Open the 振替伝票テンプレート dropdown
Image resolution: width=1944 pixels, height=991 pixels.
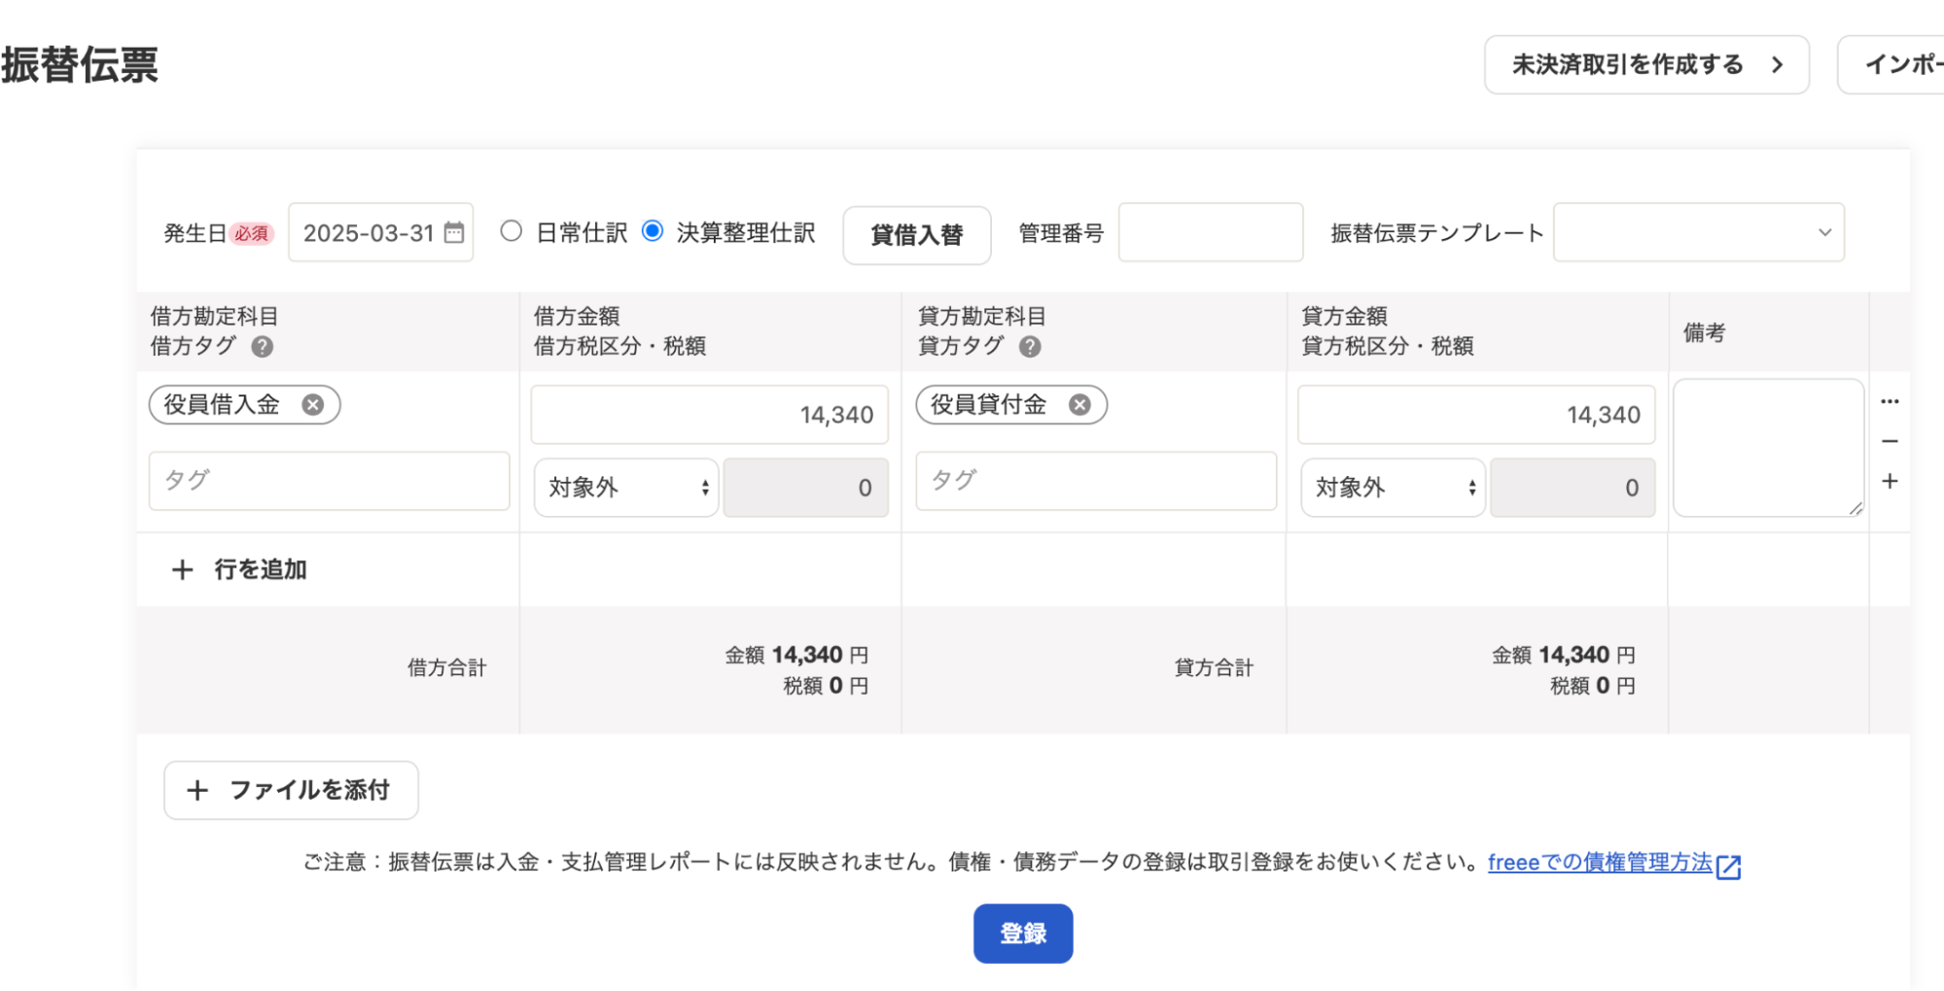point(1698,232)
